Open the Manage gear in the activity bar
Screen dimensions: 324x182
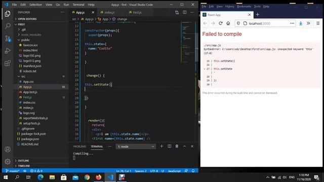[x=8, y=161]
